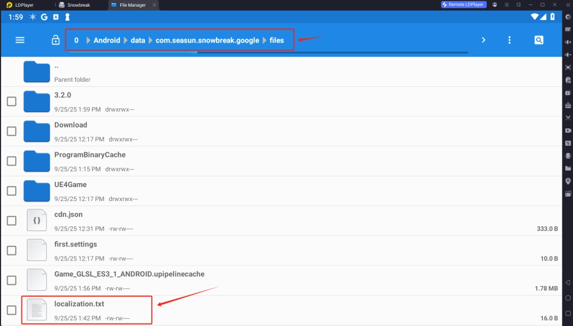Open LDPlayer keyboard mapping icon
The height and width of the screenshot is (326, 573).
click(x=567, y=29)
